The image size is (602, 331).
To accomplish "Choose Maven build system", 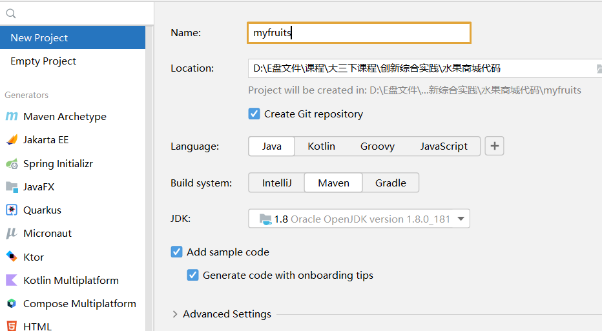I will [334, 183].
